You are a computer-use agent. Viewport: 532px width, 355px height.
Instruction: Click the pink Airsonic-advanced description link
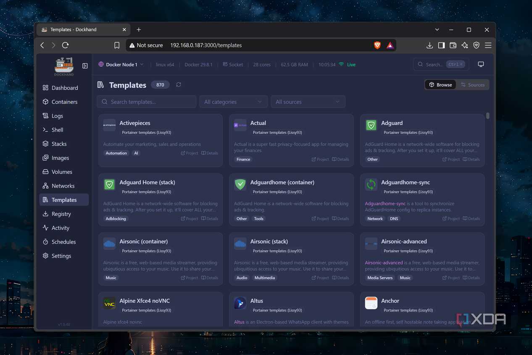pos(384,262)
